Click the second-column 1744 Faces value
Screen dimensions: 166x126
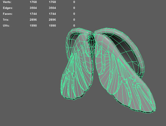click(52, 14)
